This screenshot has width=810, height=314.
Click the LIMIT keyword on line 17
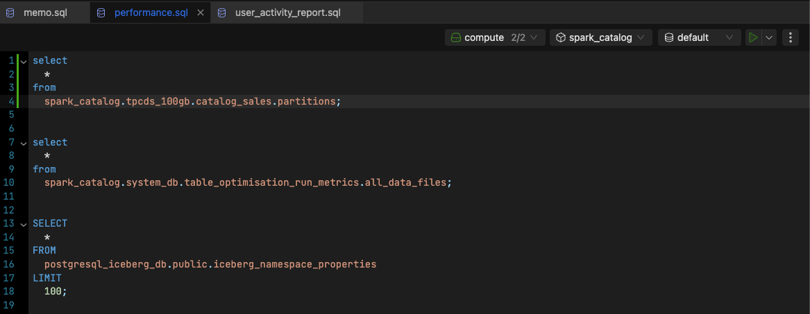click(47, 278)
